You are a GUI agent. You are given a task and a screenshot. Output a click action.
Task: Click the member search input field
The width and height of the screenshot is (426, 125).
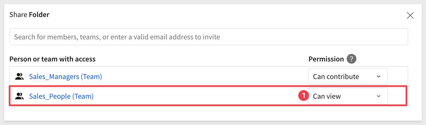click(209, 37)
